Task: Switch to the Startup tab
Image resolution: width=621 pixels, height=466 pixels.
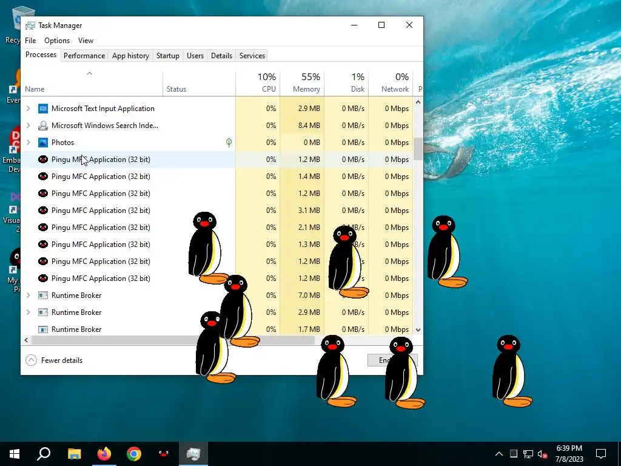Action: pyautogui.click(x=168, y=56)
